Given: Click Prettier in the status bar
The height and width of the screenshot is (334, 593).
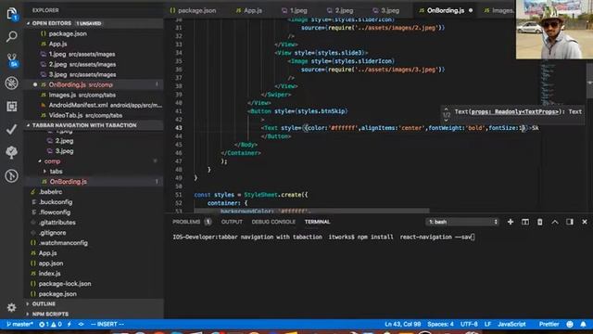Looking at the screenshot, I should (549, 324).
